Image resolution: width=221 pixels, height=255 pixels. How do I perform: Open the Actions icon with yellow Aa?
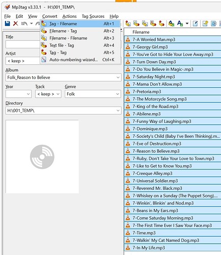(172, 23)
